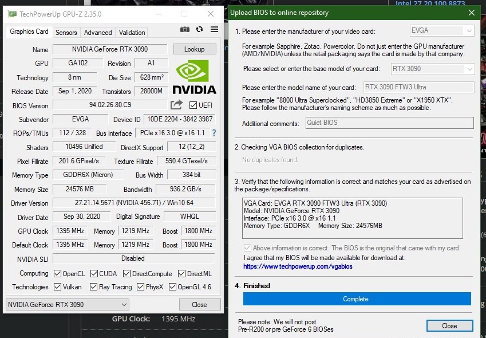Open the base model RTX 3090 dropdown
486x338 pixels.
[432, 69]
